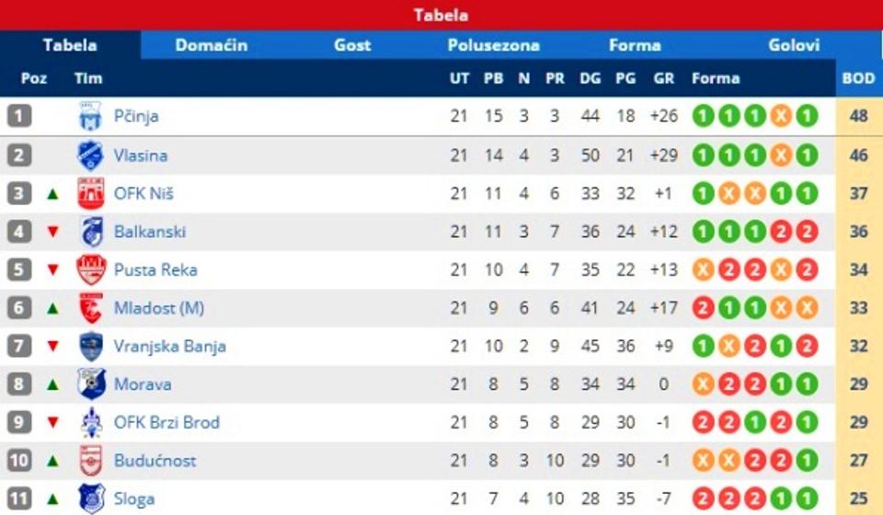883x515 pixels.
Task: Open the OFK Brzi Brod team link
Action: tap(166, 423)
